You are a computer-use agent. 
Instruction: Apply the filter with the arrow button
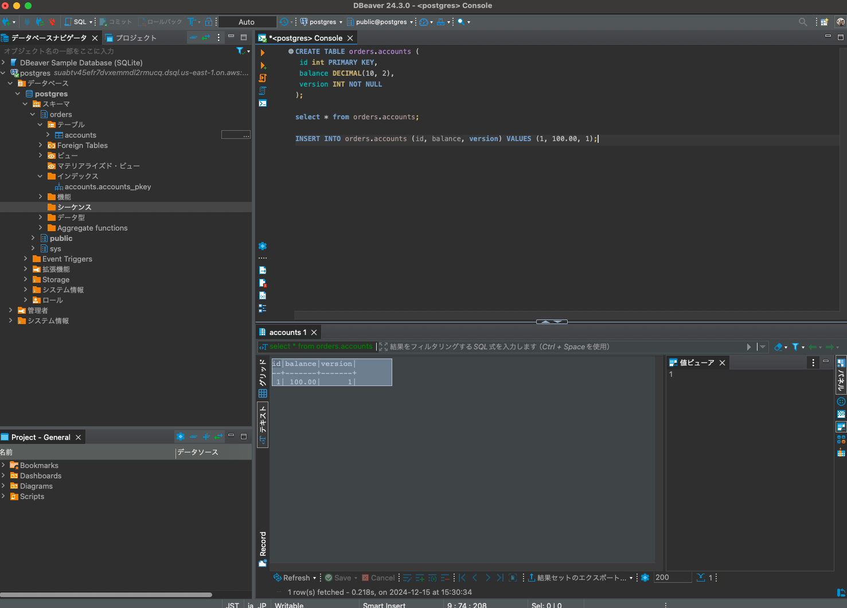click(749, 346)
